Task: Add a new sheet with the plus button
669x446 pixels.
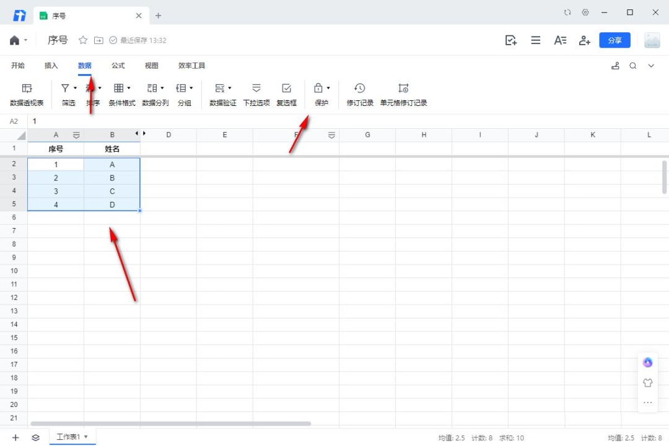Action: [15, 437]
